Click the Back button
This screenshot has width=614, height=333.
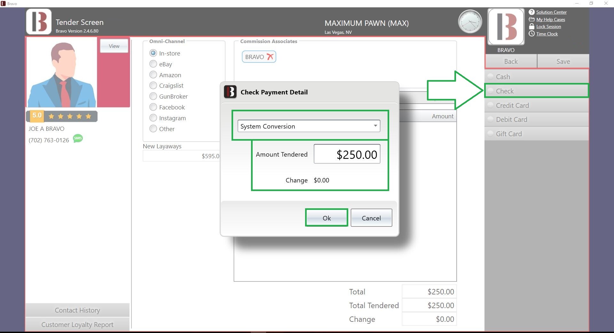click(511, 61)
